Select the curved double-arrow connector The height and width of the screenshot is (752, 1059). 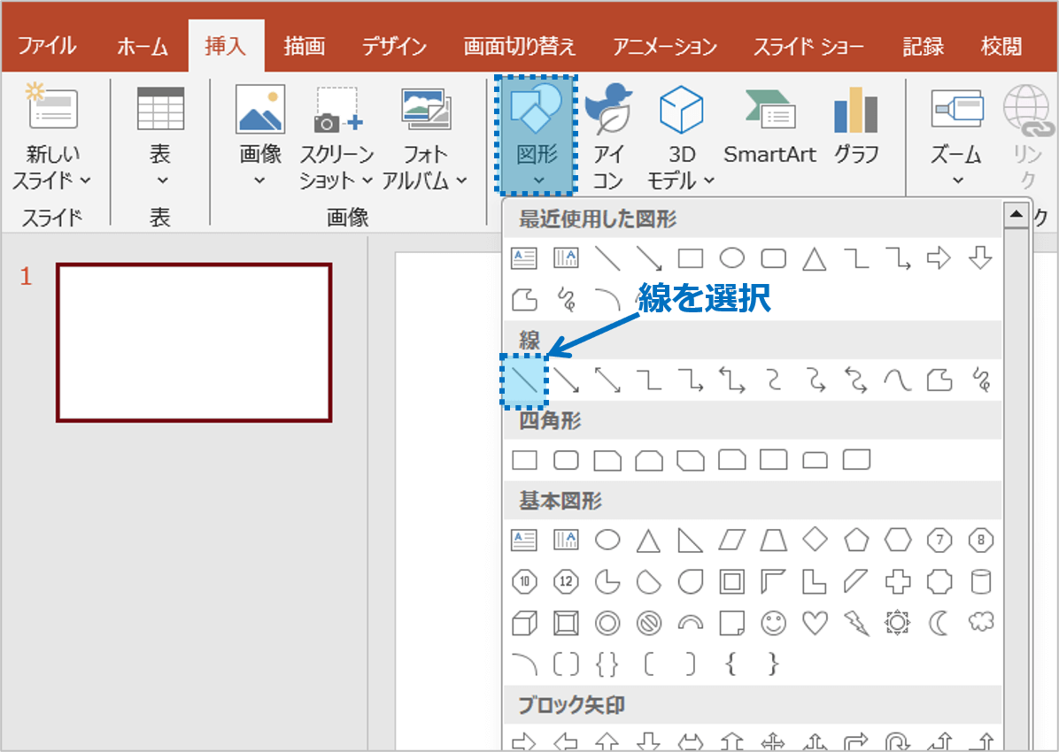[x=856, y=380]
